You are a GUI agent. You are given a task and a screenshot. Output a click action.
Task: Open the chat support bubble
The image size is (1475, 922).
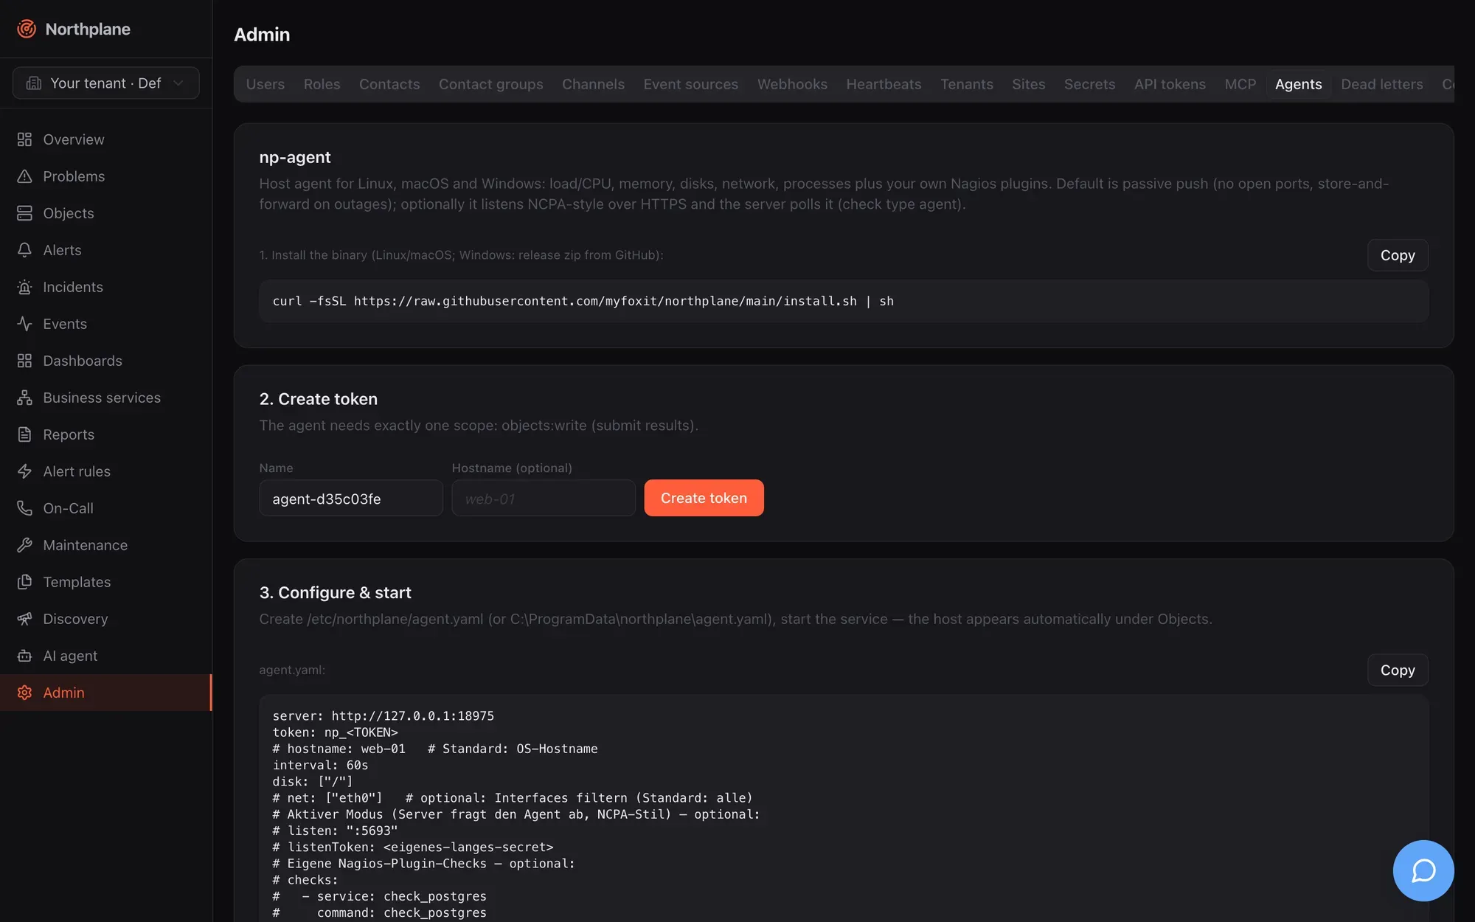(x=1423, y=870)
